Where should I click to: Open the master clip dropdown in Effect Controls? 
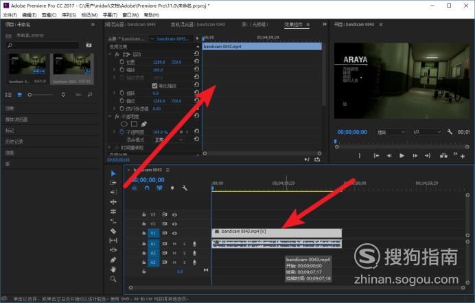point(152,39)
